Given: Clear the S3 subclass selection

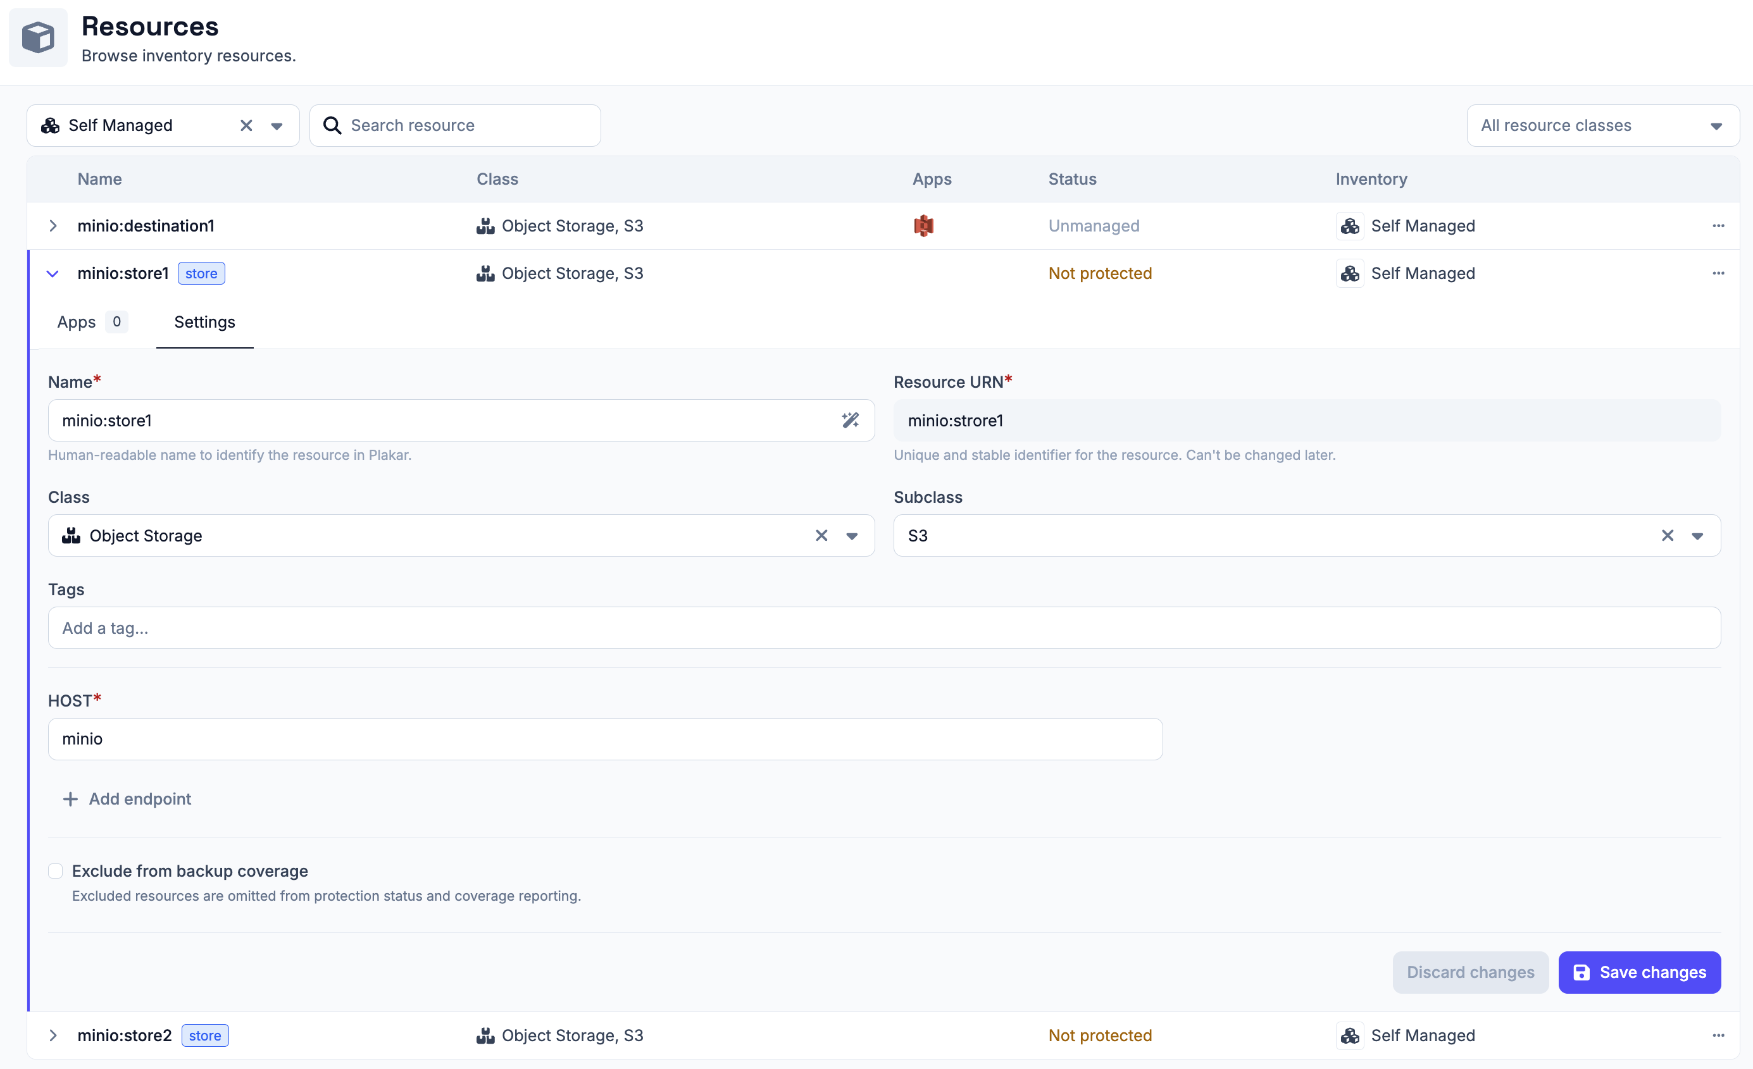Looking at the screenshot, I should click(1667, 536).
